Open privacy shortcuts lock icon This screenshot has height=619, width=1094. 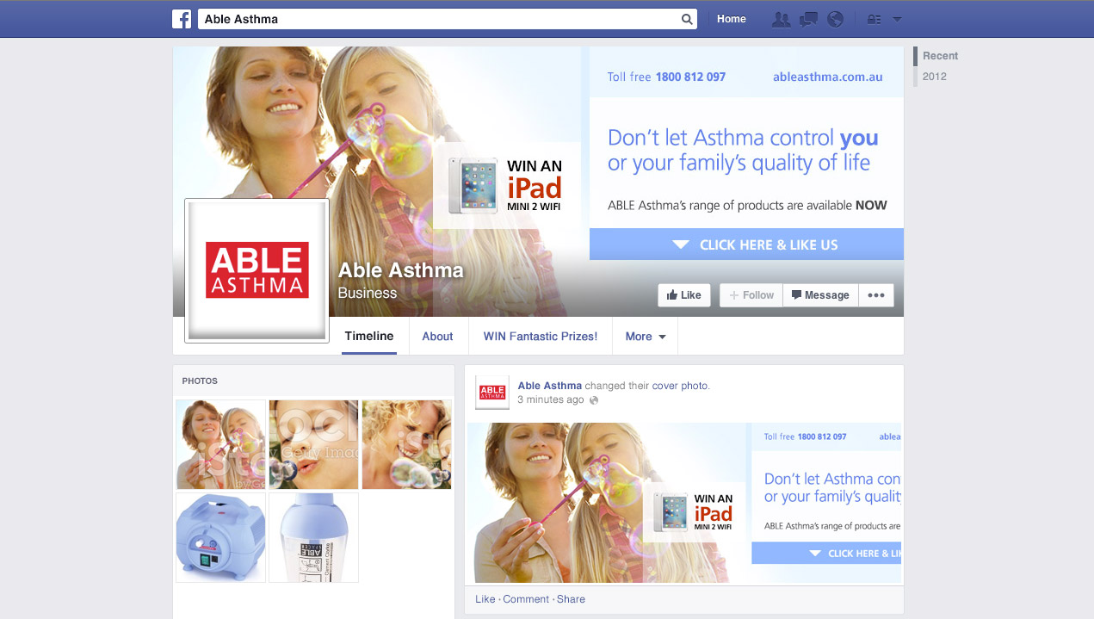(x=874, y=19)
